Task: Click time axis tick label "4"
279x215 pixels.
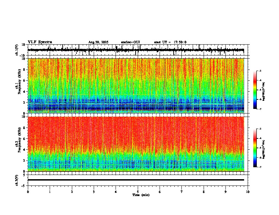Action: point(116,192)
